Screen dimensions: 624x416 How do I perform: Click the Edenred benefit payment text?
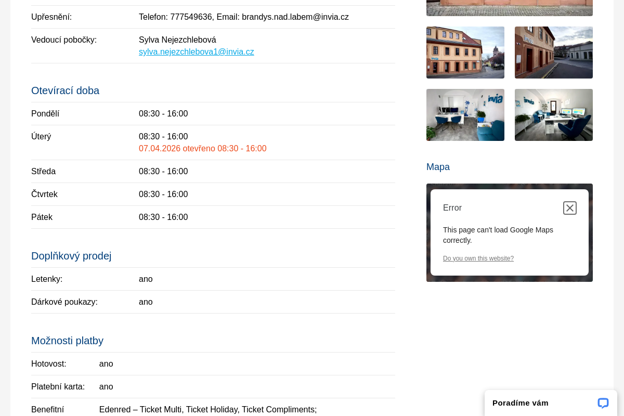[x=207, y=409]
